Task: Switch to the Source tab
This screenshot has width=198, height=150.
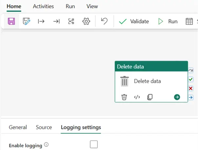Action: 44,127
